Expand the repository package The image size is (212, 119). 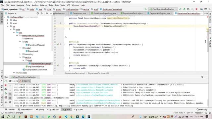(20, 54)
